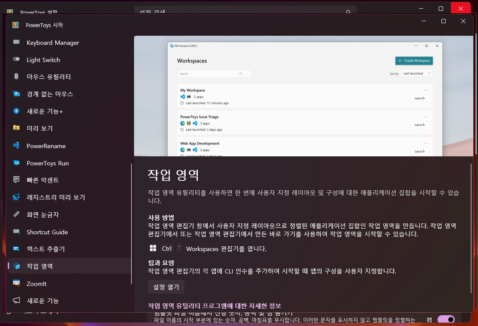The image size is (478, 326).
Task: Go to PowerRename module
Action: click(x=69, y=146)
